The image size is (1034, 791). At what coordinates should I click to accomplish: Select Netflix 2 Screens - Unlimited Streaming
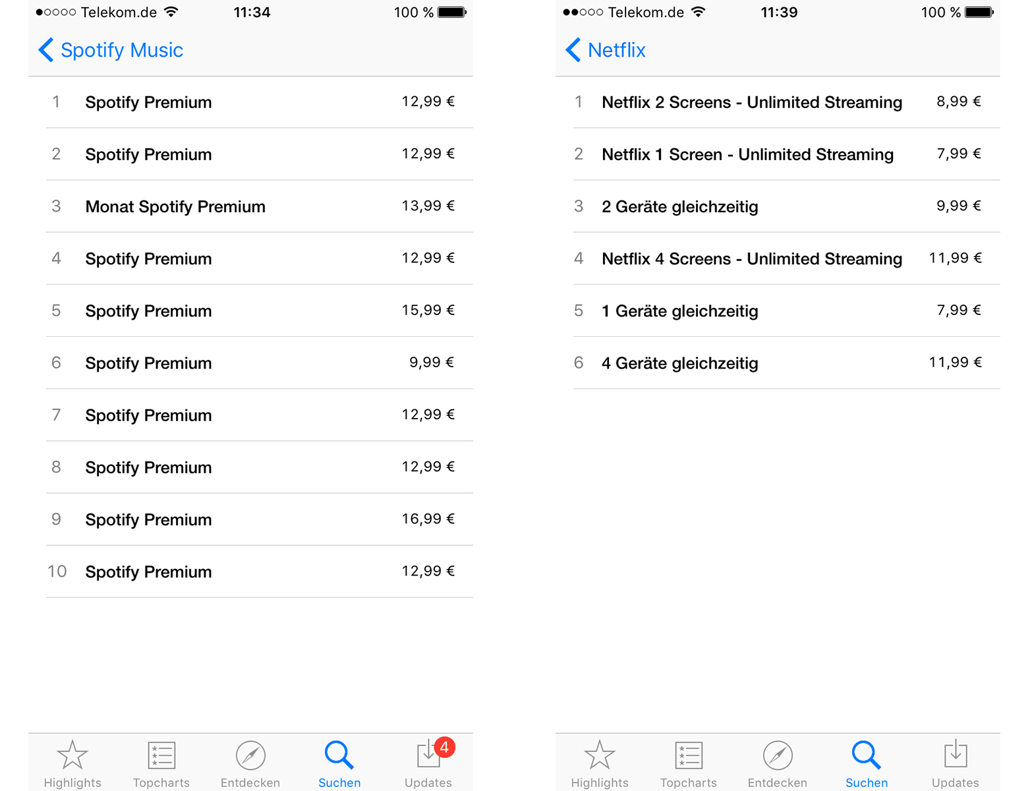pyautogui.click(x=787, y=102)
